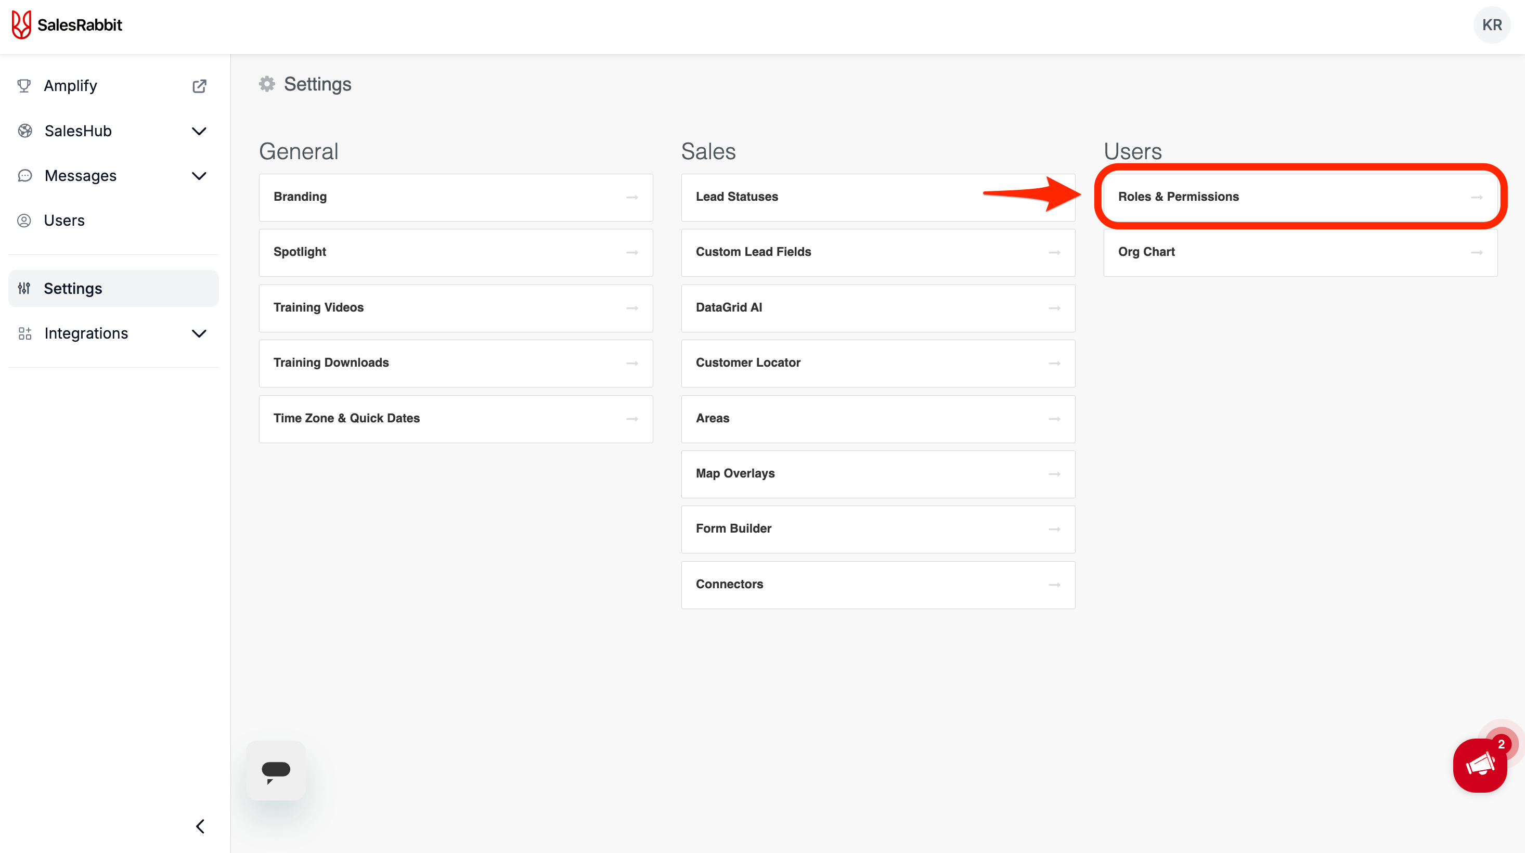The height and width of the screenshot is (853, 1525).
Task: Click the SalesRabbit logo icon
Action: click(x=21, y=25)
